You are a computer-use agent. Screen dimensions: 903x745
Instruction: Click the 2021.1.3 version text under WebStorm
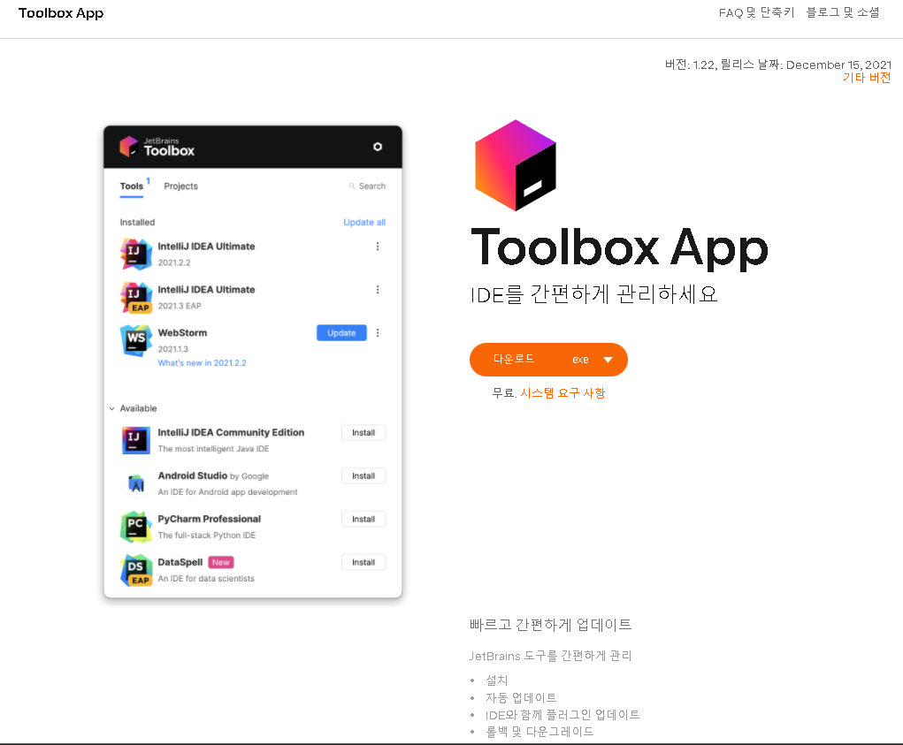tap(173, 349)
